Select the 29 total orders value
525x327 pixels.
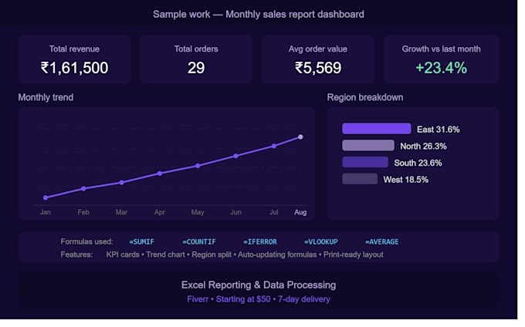click(x=196, y=68)
